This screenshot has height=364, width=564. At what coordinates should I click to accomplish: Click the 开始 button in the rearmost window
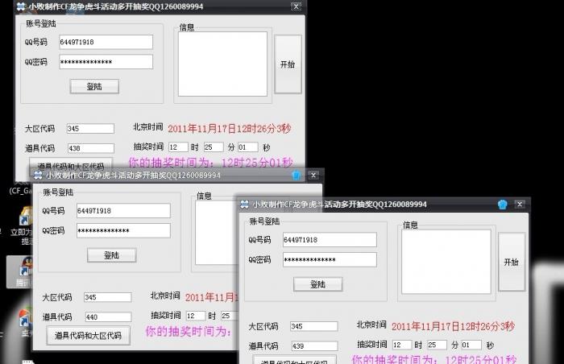[288, 64]
